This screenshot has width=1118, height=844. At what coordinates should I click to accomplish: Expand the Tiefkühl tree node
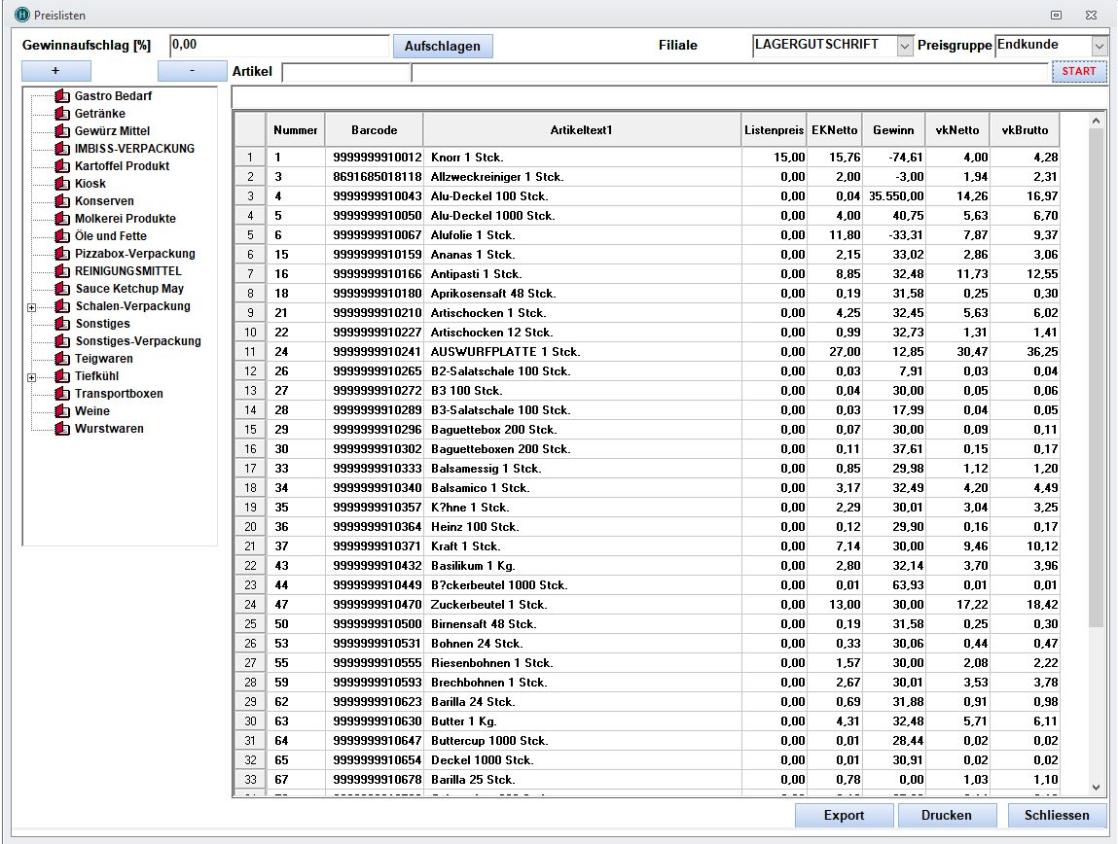(x=32, y=377)
